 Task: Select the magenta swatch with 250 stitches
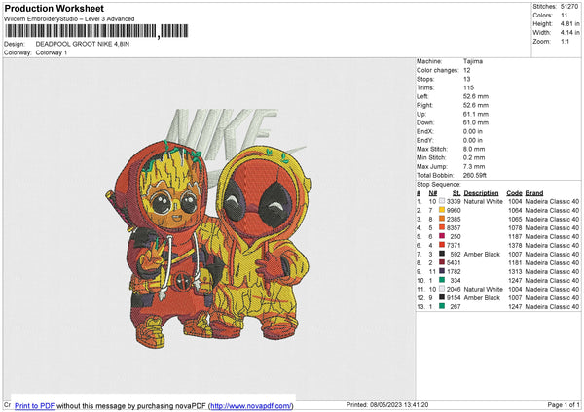(x=442, y=236)
